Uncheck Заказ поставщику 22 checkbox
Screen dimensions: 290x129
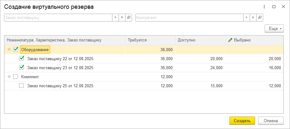pyautogui.click(x=22, y=59)
